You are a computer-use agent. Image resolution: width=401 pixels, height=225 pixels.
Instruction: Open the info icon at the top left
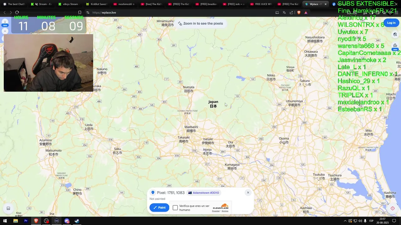(x=5, y=22)
